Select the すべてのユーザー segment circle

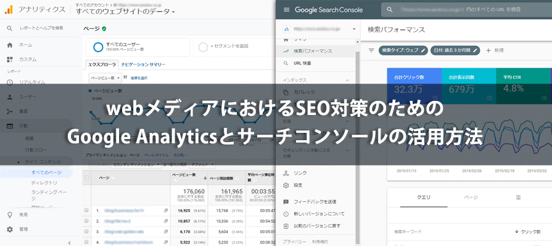98,47
